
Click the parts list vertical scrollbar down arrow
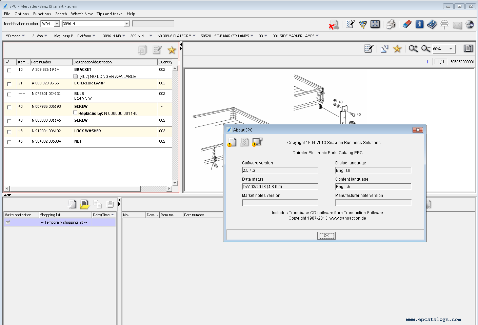(x=175, y=183)
